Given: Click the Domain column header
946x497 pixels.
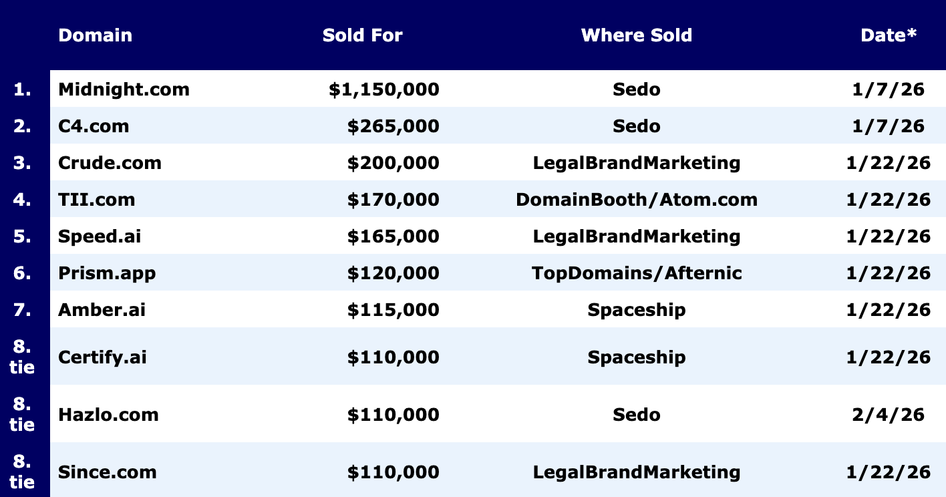Looking at the screenshot, I should point(95,35).
